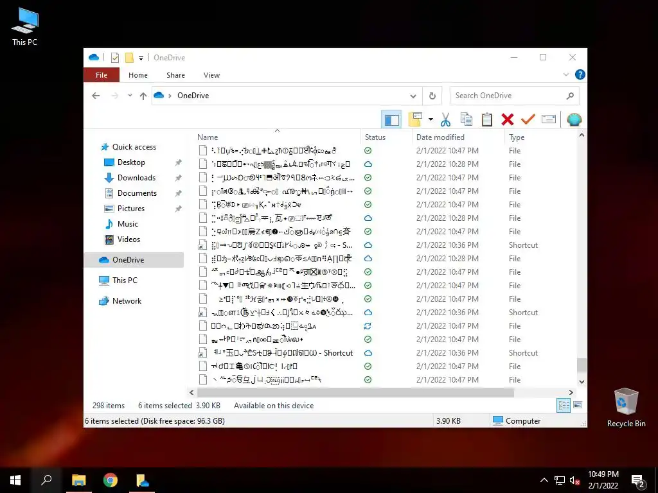
Task: Click the 'Available on this device' status text
Action: 274,406
